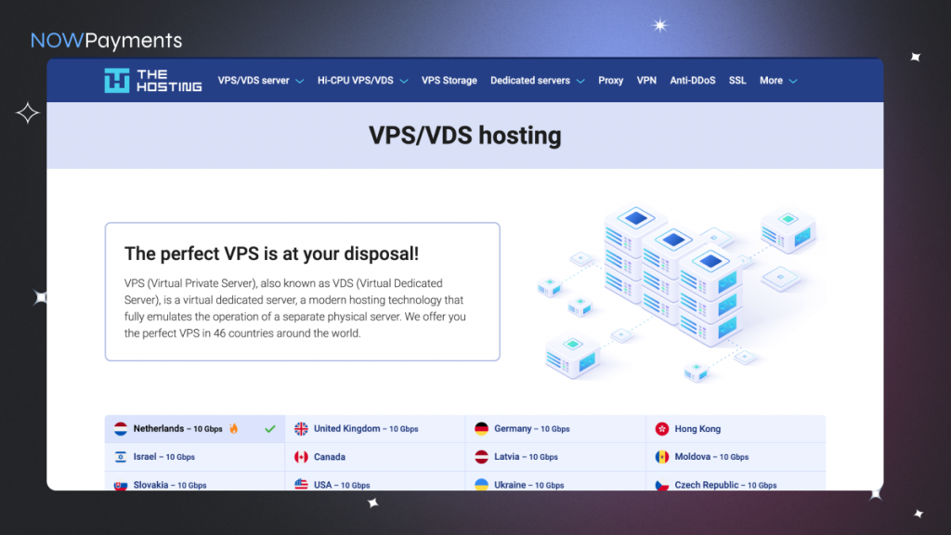This screenshot has width=951, height=535.
Task: Expand the Dedicated servers dropdown arrow
Action: [x=580, y=82]
